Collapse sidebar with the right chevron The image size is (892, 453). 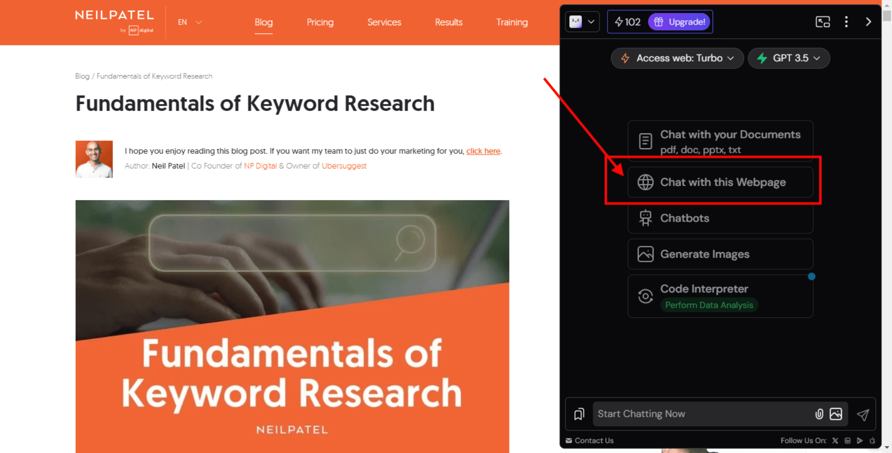pos(868,22)
